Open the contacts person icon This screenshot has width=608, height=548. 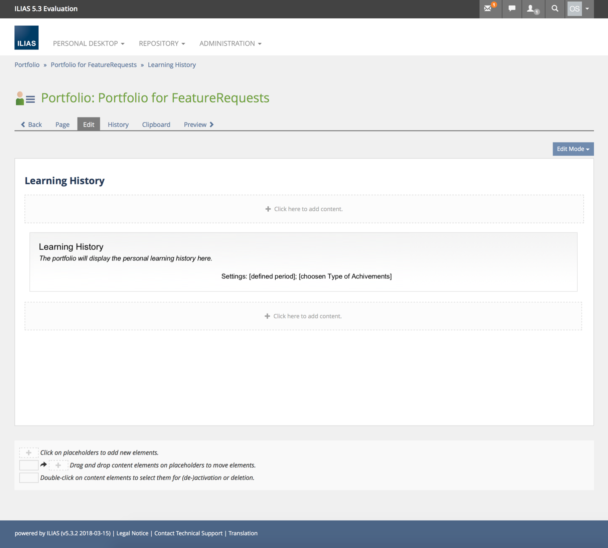pyautogui.click(x=531, y=9)
